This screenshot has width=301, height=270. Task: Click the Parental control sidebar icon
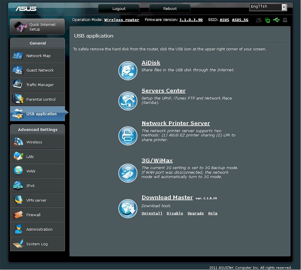(18, 99)
